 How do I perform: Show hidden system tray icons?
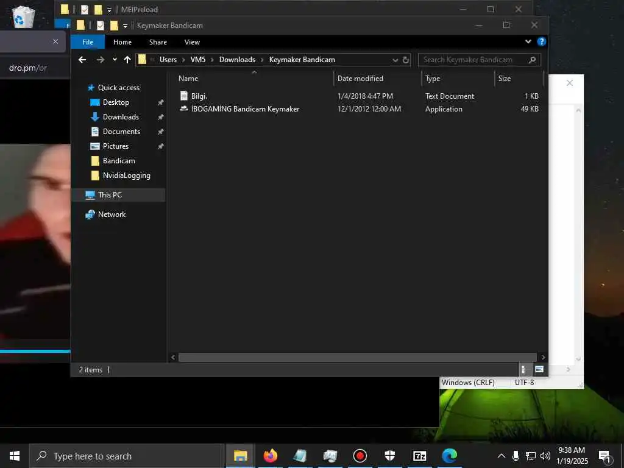[x=502, y=456]
